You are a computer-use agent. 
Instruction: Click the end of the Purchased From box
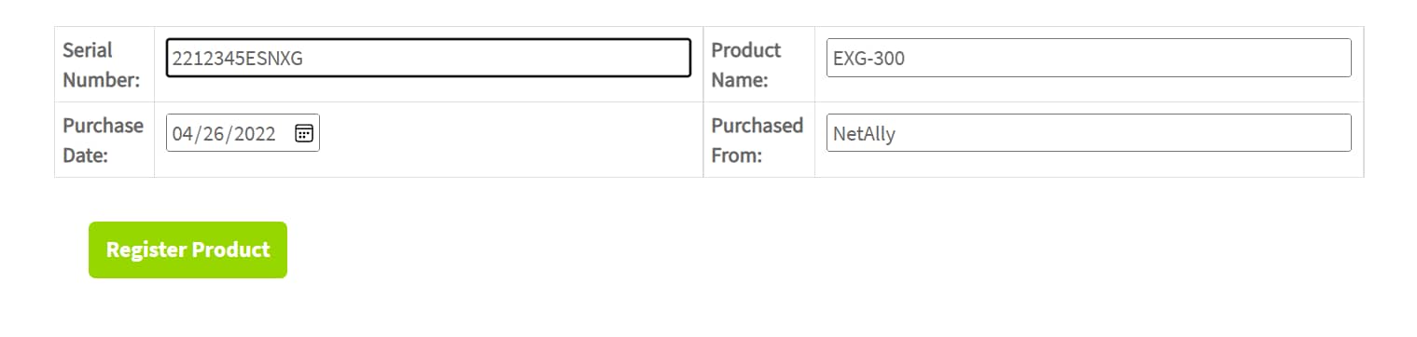point(1339,133)
